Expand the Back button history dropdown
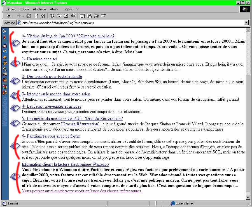 13,16
